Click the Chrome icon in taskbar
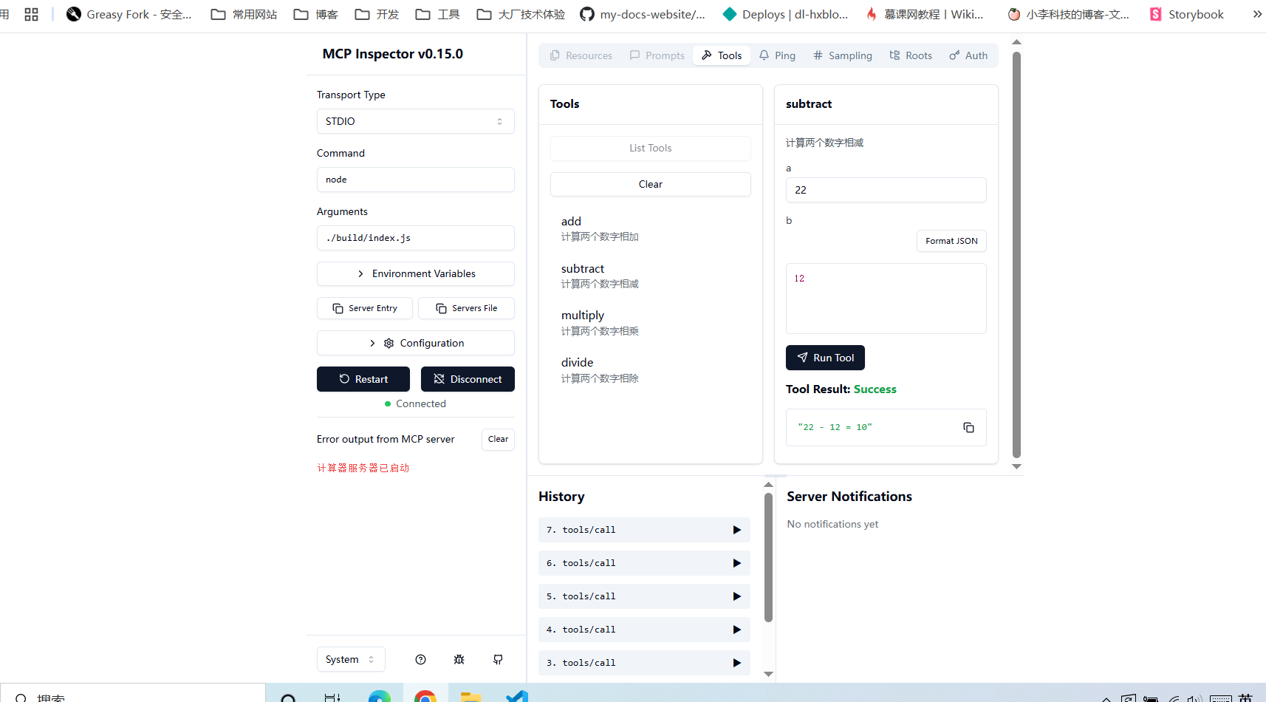Viewport: 1266px width, 702px height. (x=425, y=696)
